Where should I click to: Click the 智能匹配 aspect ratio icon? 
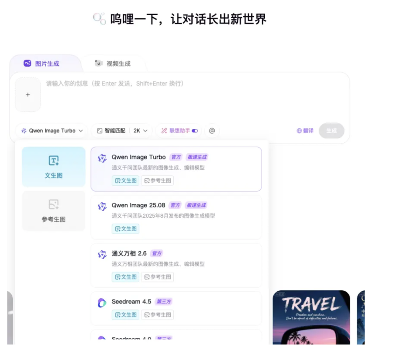101,130
